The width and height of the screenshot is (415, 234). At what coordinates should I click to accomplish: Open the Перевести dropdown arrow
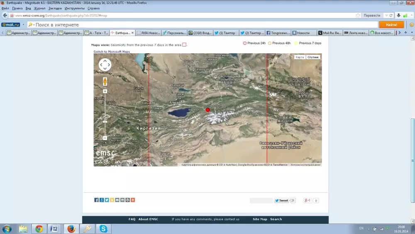(x=386, y=15)
